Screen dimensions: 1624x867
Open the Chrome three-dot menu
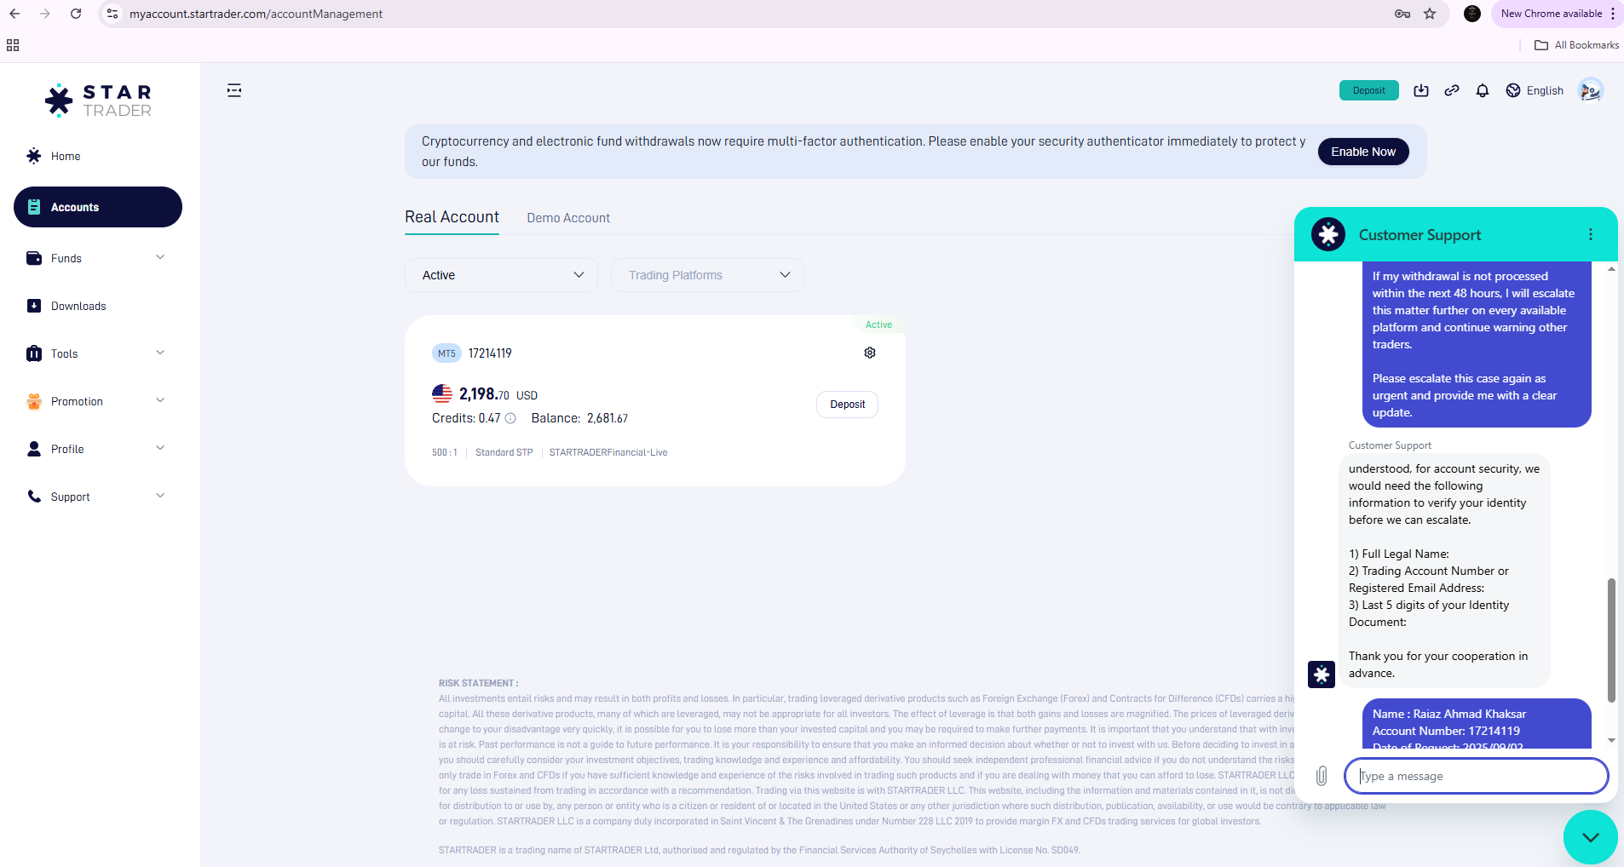[x=1613, y=14]
